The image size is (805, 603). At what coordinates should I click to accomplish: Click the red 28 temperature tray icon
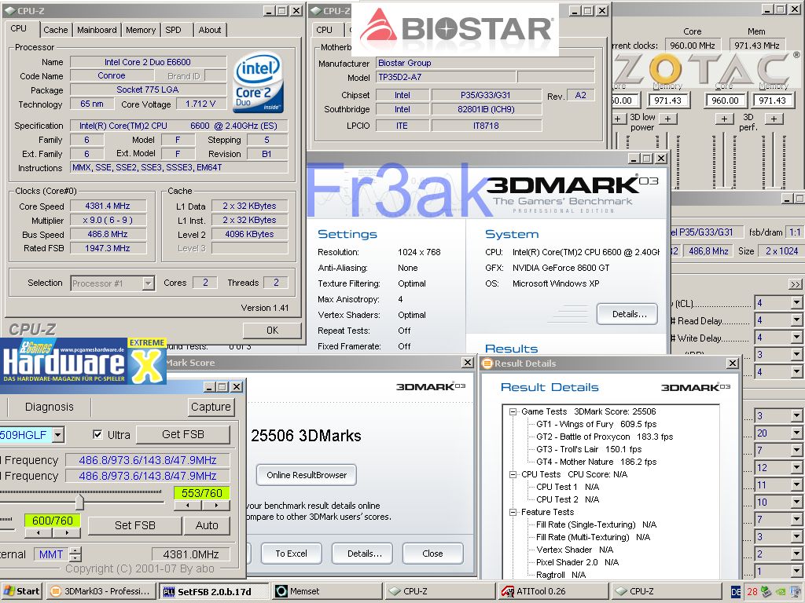752,592
